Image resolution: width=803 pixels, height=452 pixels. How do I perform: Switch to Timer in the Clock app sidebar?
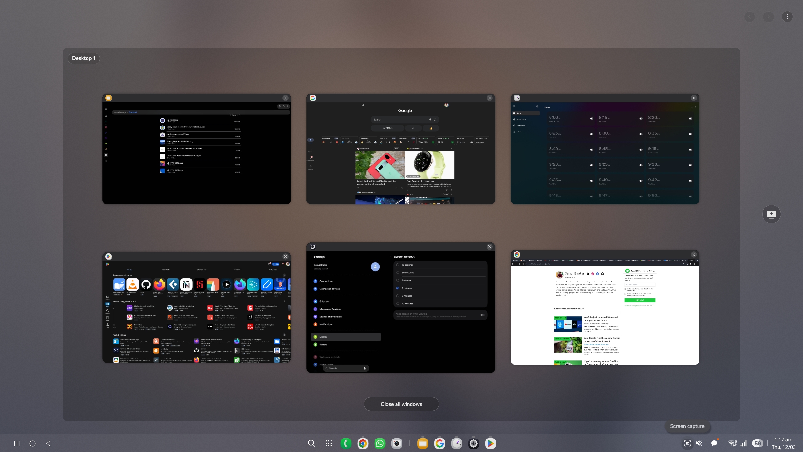[519, 132]
